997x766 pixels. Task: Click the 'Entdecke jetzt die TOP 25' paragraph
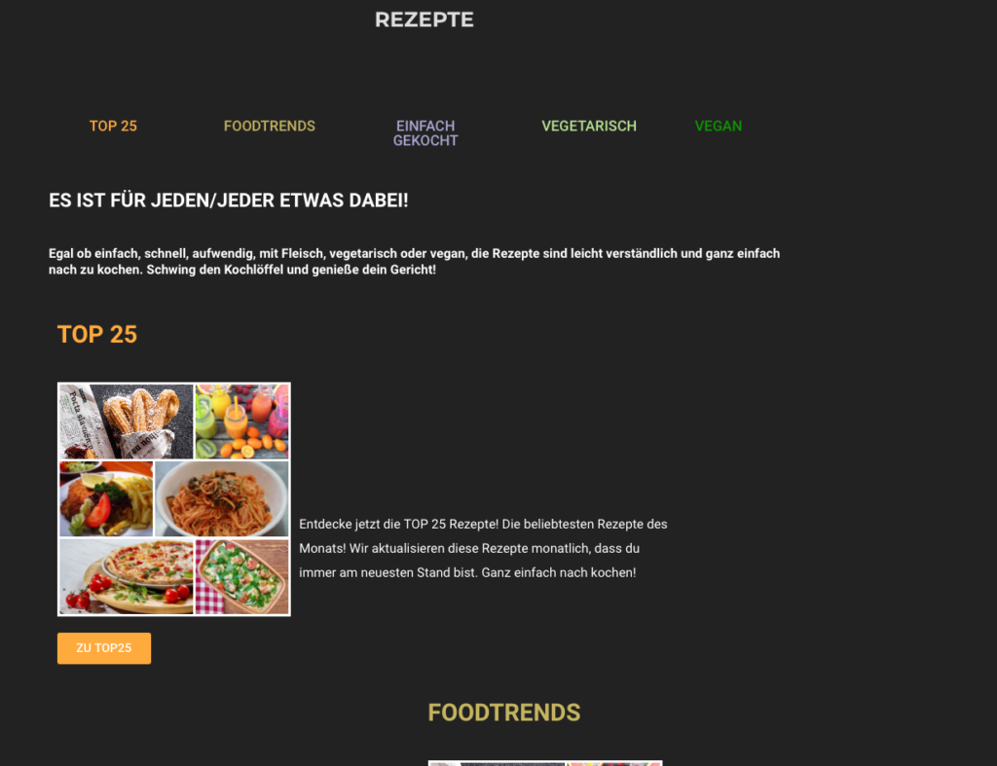(483, 548)
